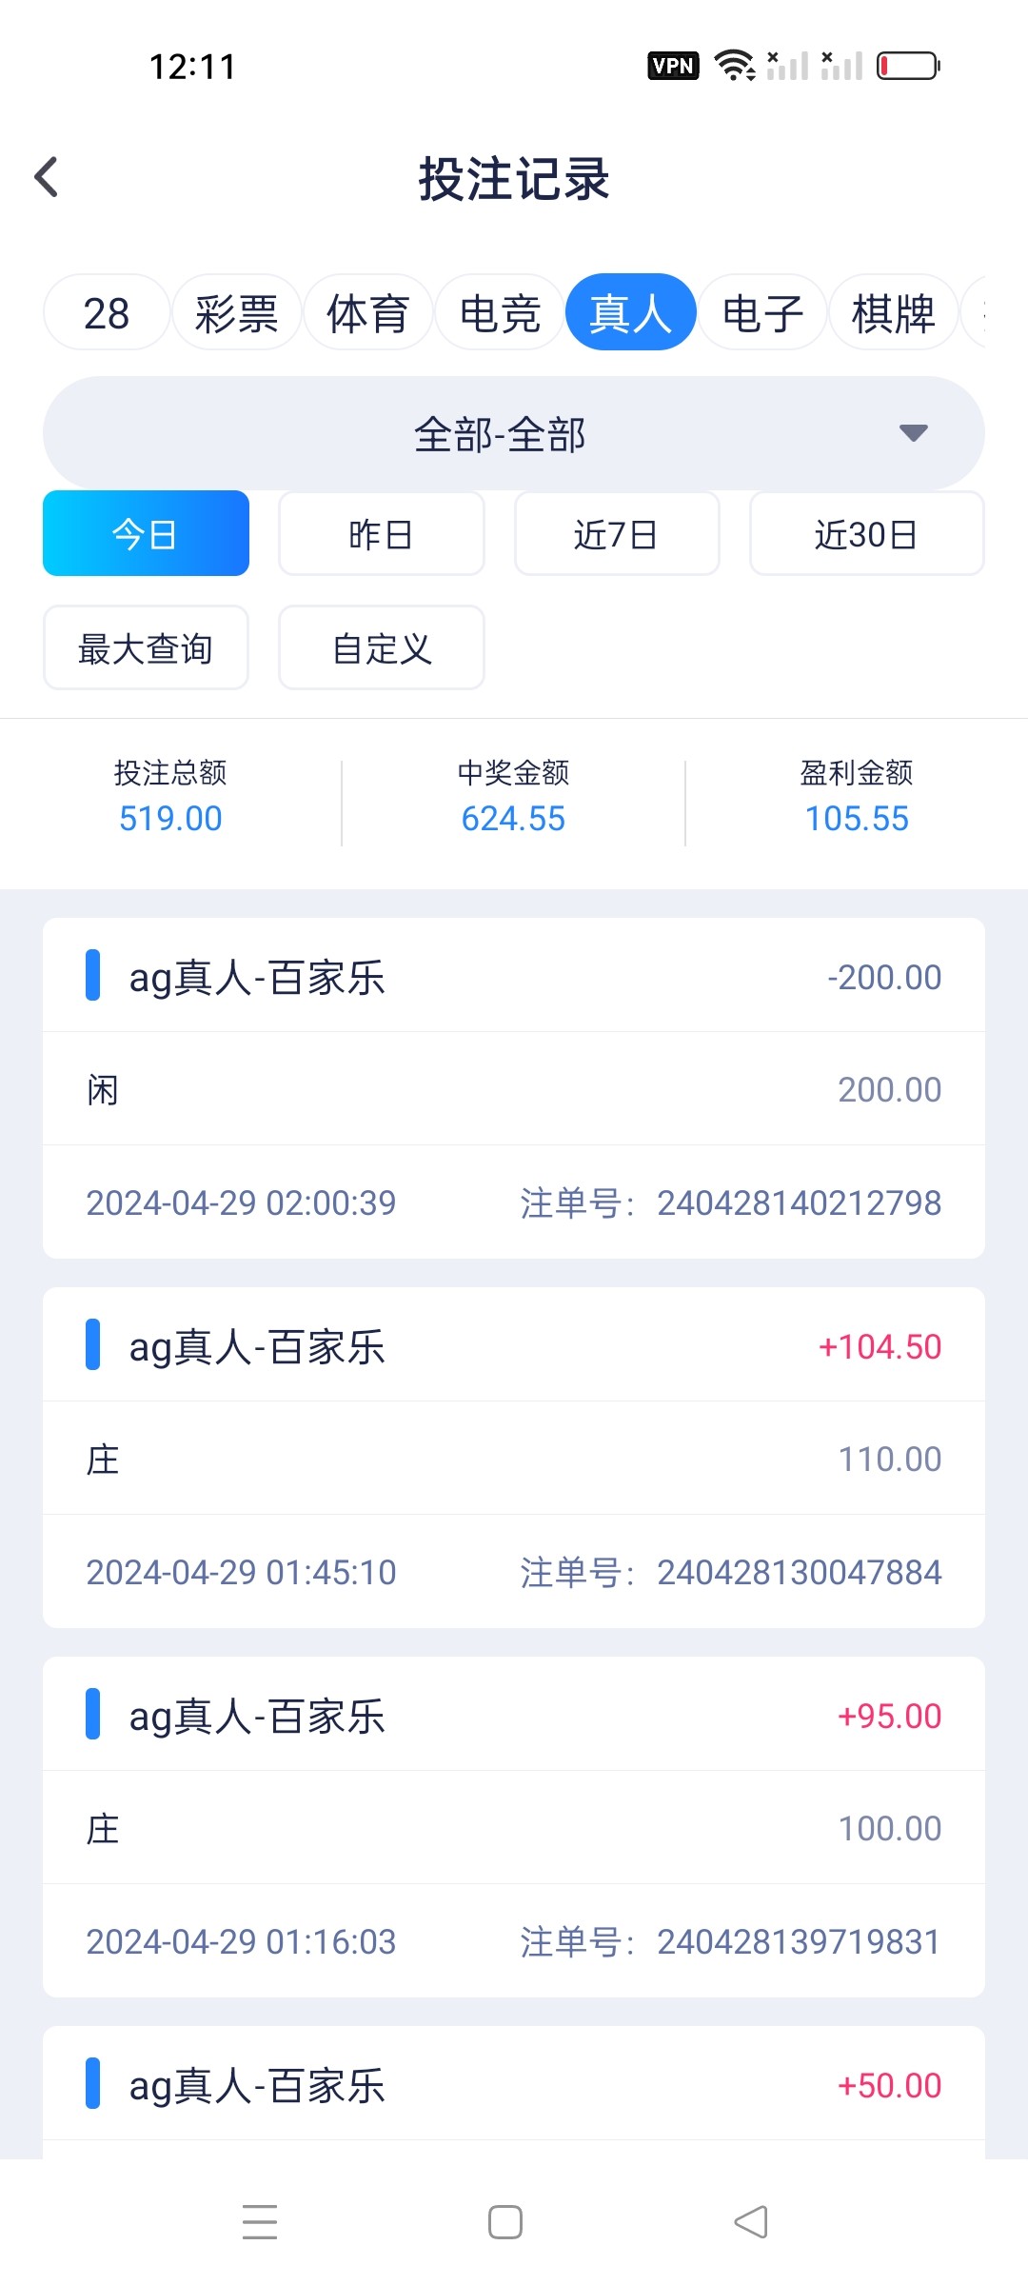Switch to the 体育 tab
The width and height of the screenshot is (1028, 2285).
tap(367, 313)
